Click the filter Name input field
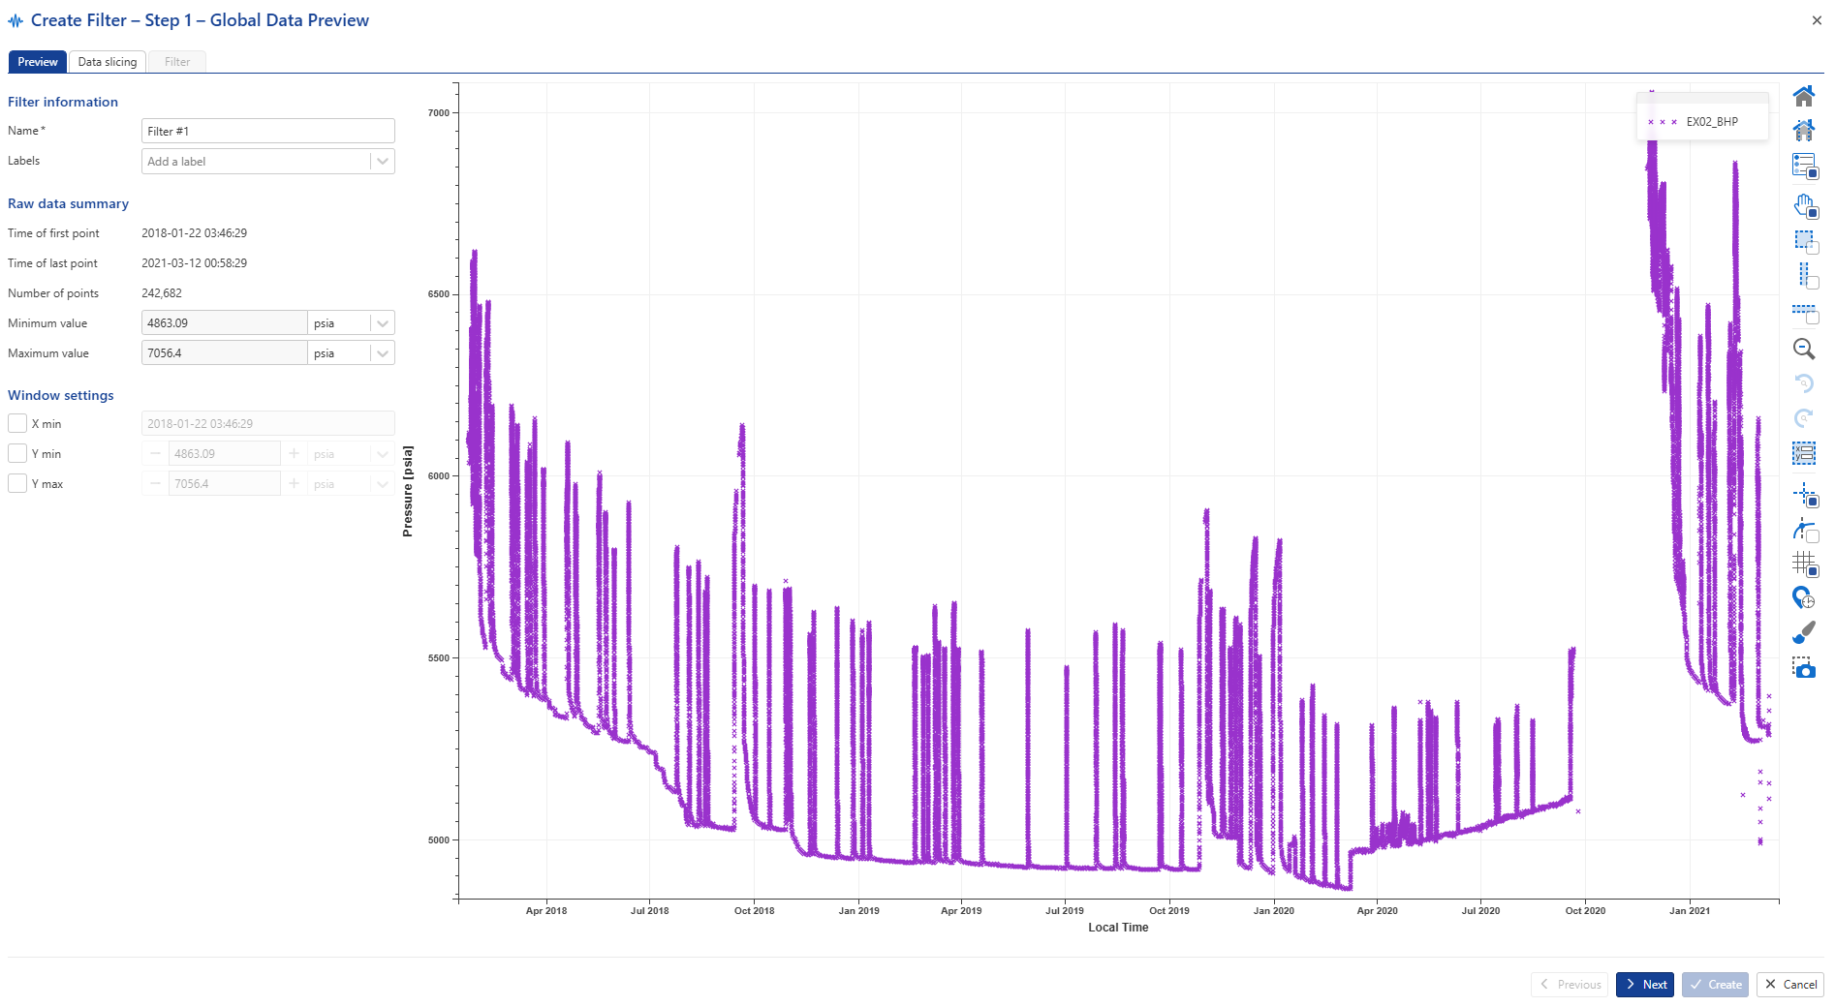The image size is (1835, 1007). coord(267,132)
